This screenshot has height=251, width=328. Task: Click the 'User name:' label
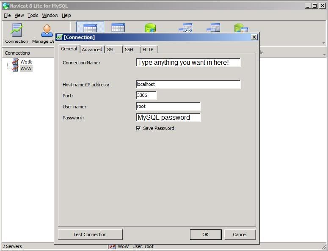tap(74, 107)
